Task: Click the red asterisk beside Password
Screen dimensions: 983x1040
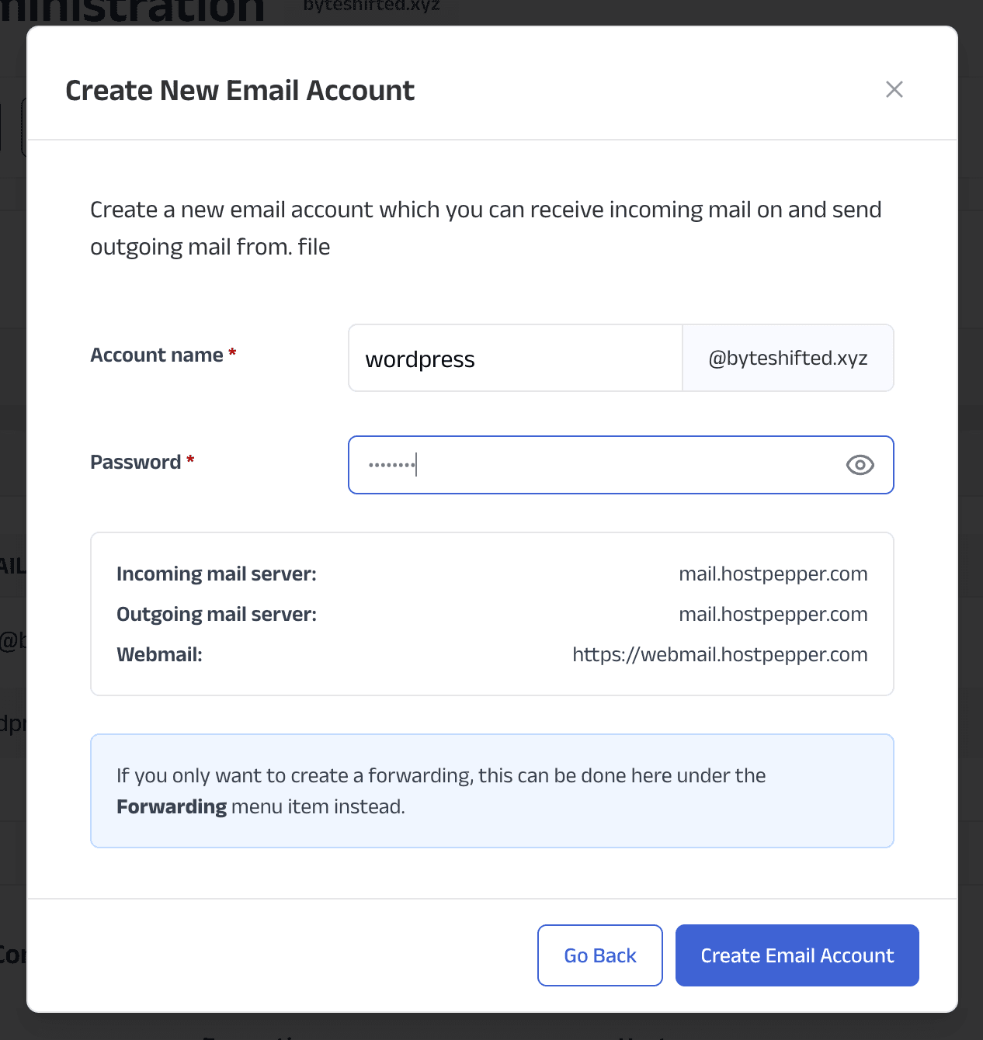Action: click(190, 460)
